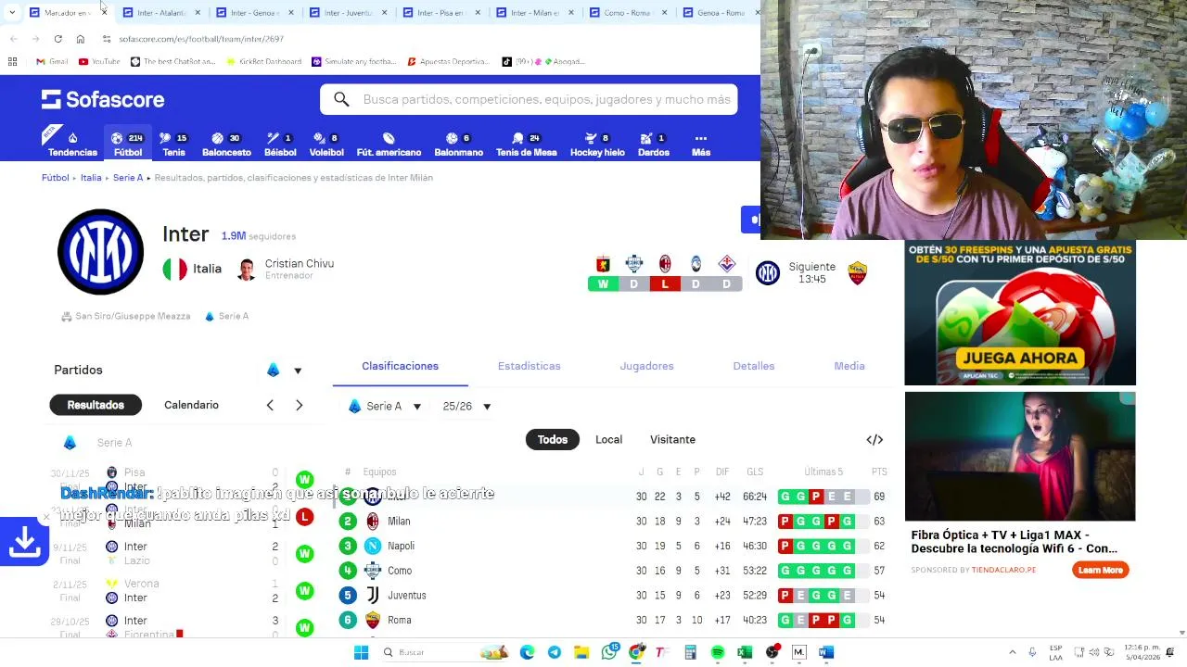The width and height of the screenshot is (1187, 667).
Task: Open the YouTube bookmark
Action: click(x=99, y=61)
